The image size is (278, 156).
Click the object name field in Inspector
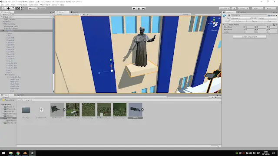coord(249,16)
